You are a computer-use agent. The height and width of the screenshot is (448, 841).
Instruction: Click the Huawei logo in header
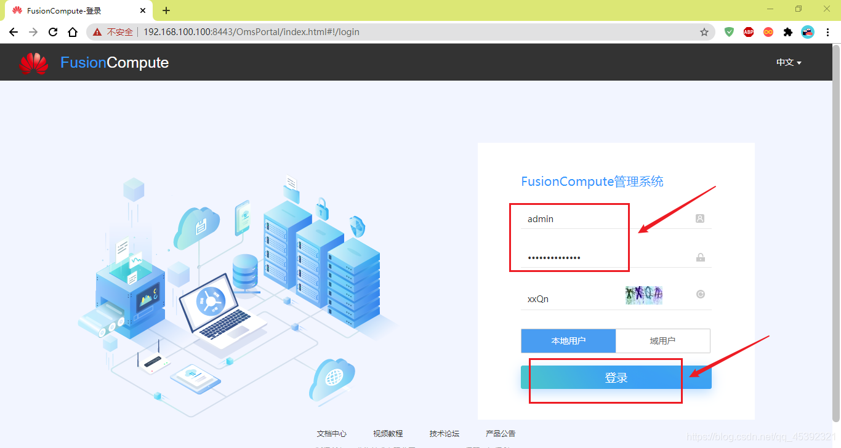pos(34,63)
